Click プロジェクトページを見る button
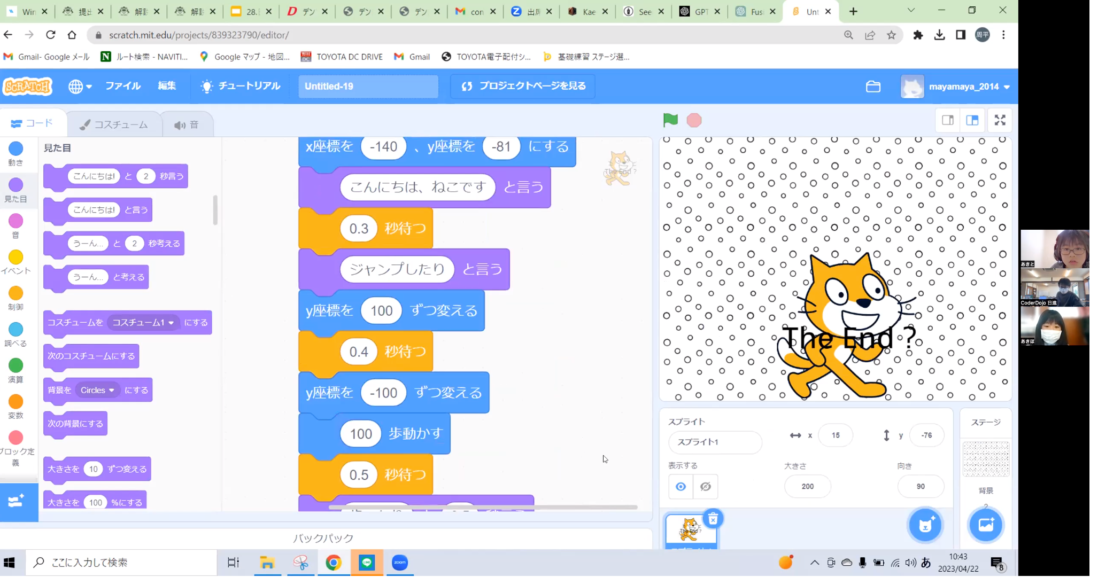This screenshot has height=577, width=1098. pos(523,86)
